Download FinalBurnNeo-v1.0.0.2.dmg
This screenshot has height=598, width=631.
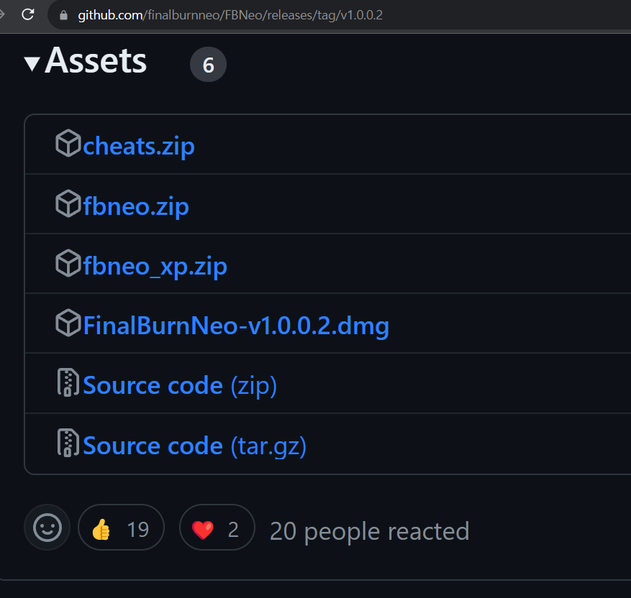(236, 326)
